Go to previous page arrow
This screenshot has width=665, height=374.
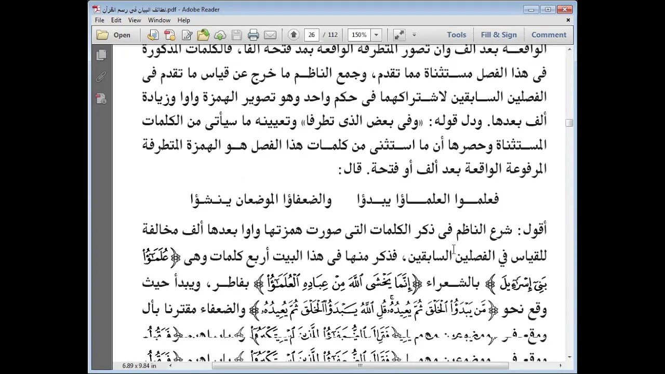point(294,35)
